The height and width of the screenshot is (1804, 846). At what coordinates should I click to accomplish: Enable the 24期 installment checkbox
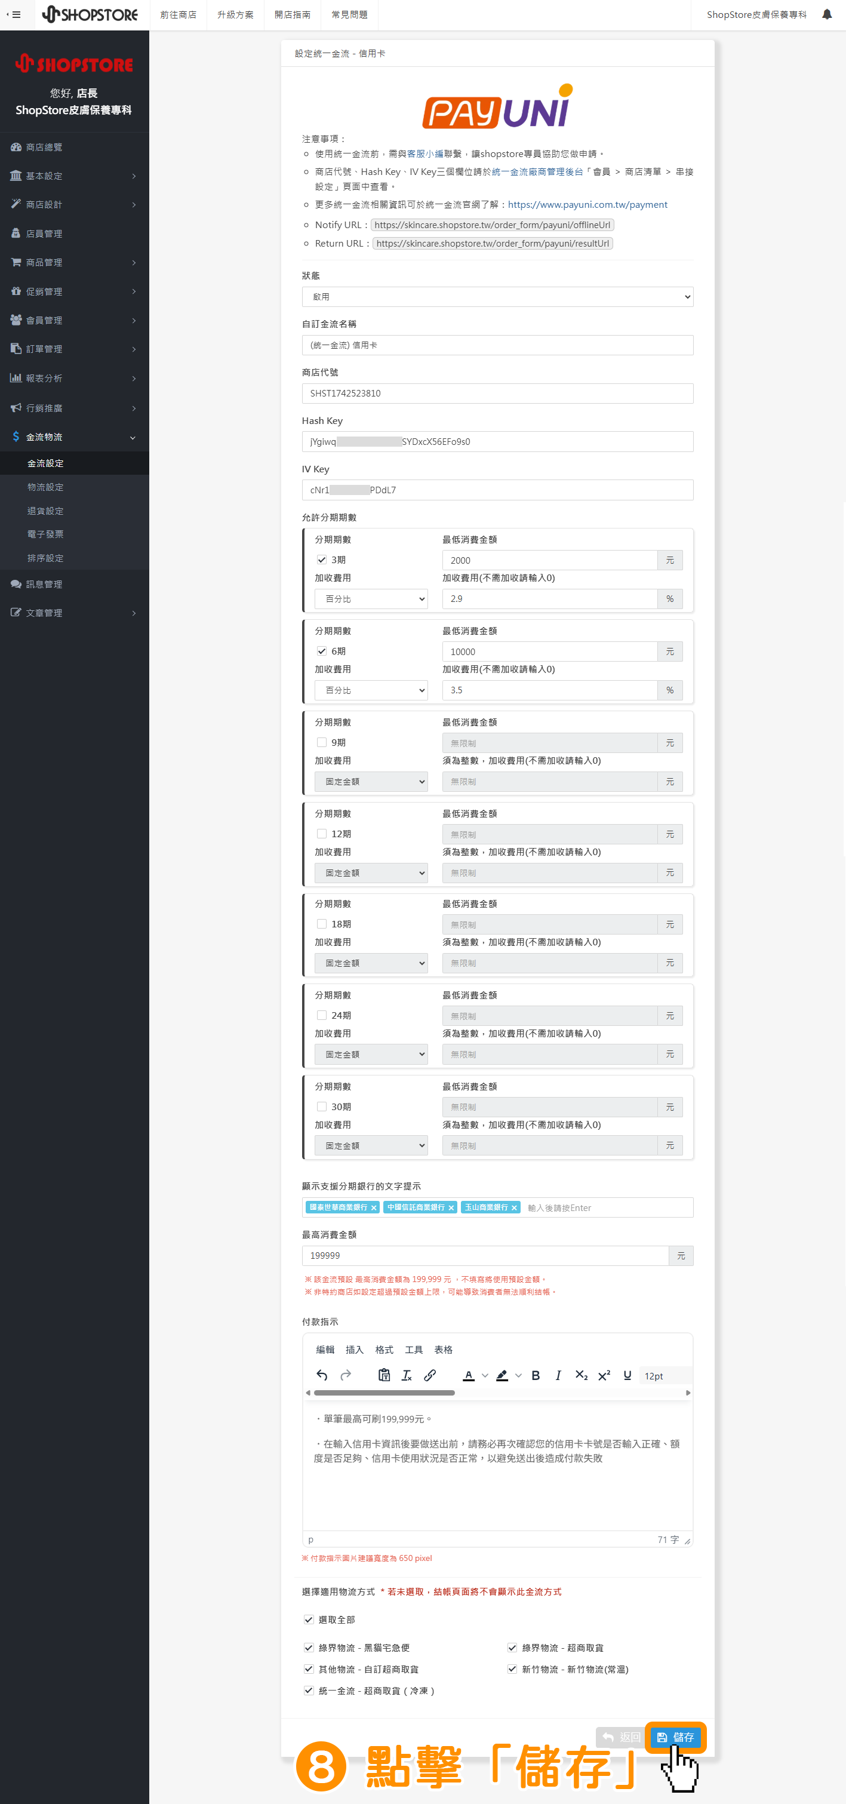coord(322,1015)
